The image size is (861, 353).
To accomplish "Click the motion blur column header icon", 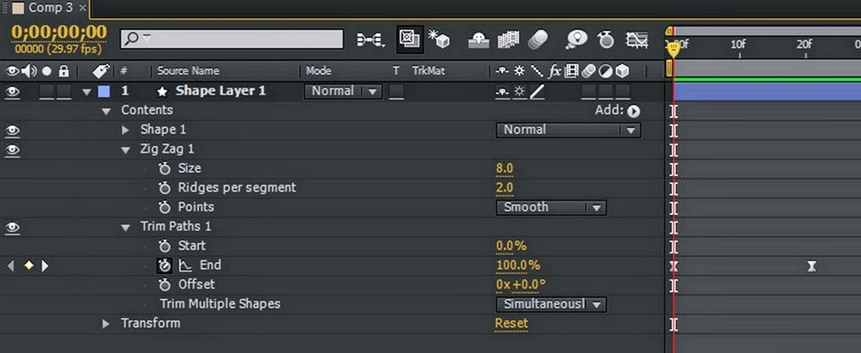I will point(588,70).
